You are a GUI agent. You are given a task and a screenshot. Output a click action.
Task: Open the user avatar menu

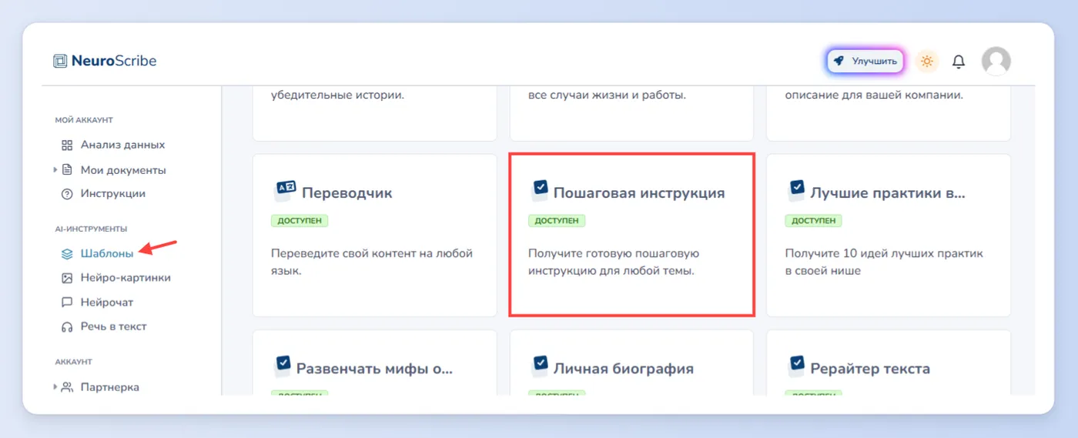tap(996, 61)
